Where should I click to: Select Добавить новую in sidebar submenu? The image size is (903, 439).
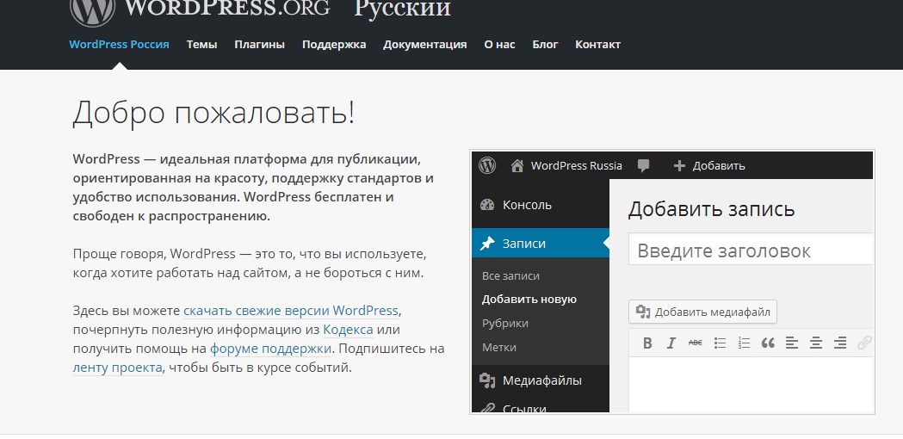point(529,300)
